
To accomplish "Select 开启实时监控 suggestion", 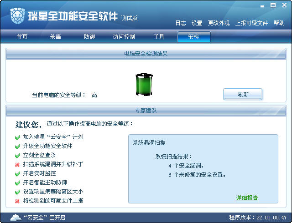I will click(39, 173).
